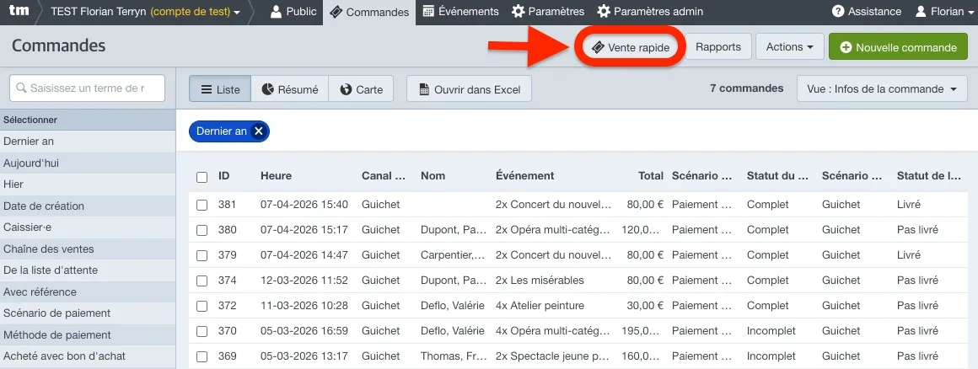Click the 07-04-2026 15:17 time cell
Viewport: 978px width, 369px height.
tap(304, 230)
